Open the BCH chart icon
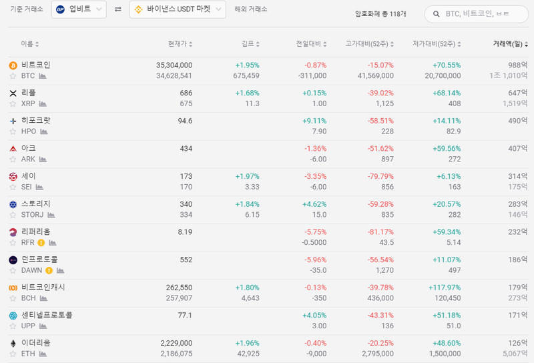This screenshot has width=534, height=363. point(43,298)
